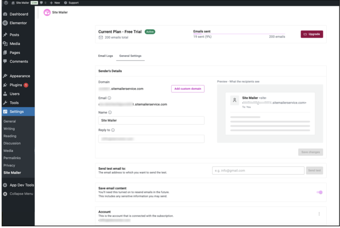Click the Name info icon
The width and height of the screenshot is (340, 228).
[x=110, y=113]
